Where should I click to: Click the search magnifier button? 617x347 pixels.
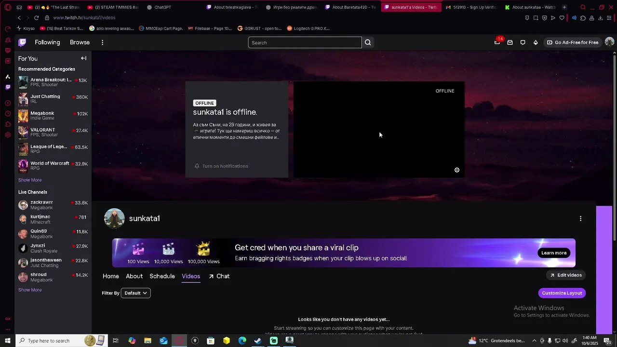pos(368,42)
